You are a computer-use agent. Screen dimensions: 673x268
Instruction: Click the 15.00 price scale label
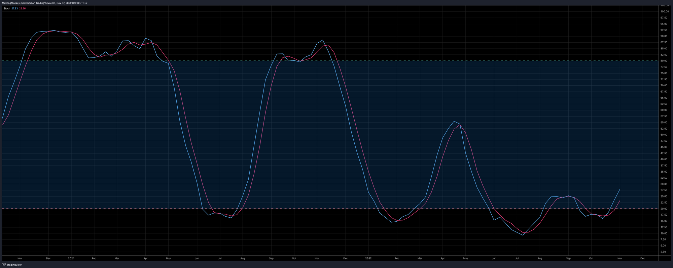664,221
